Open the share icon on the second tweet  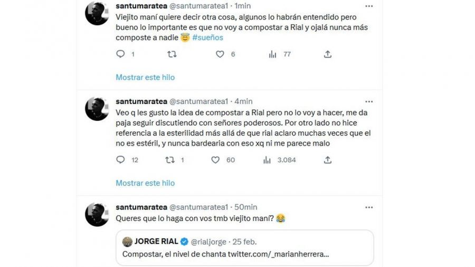point(327,160)
